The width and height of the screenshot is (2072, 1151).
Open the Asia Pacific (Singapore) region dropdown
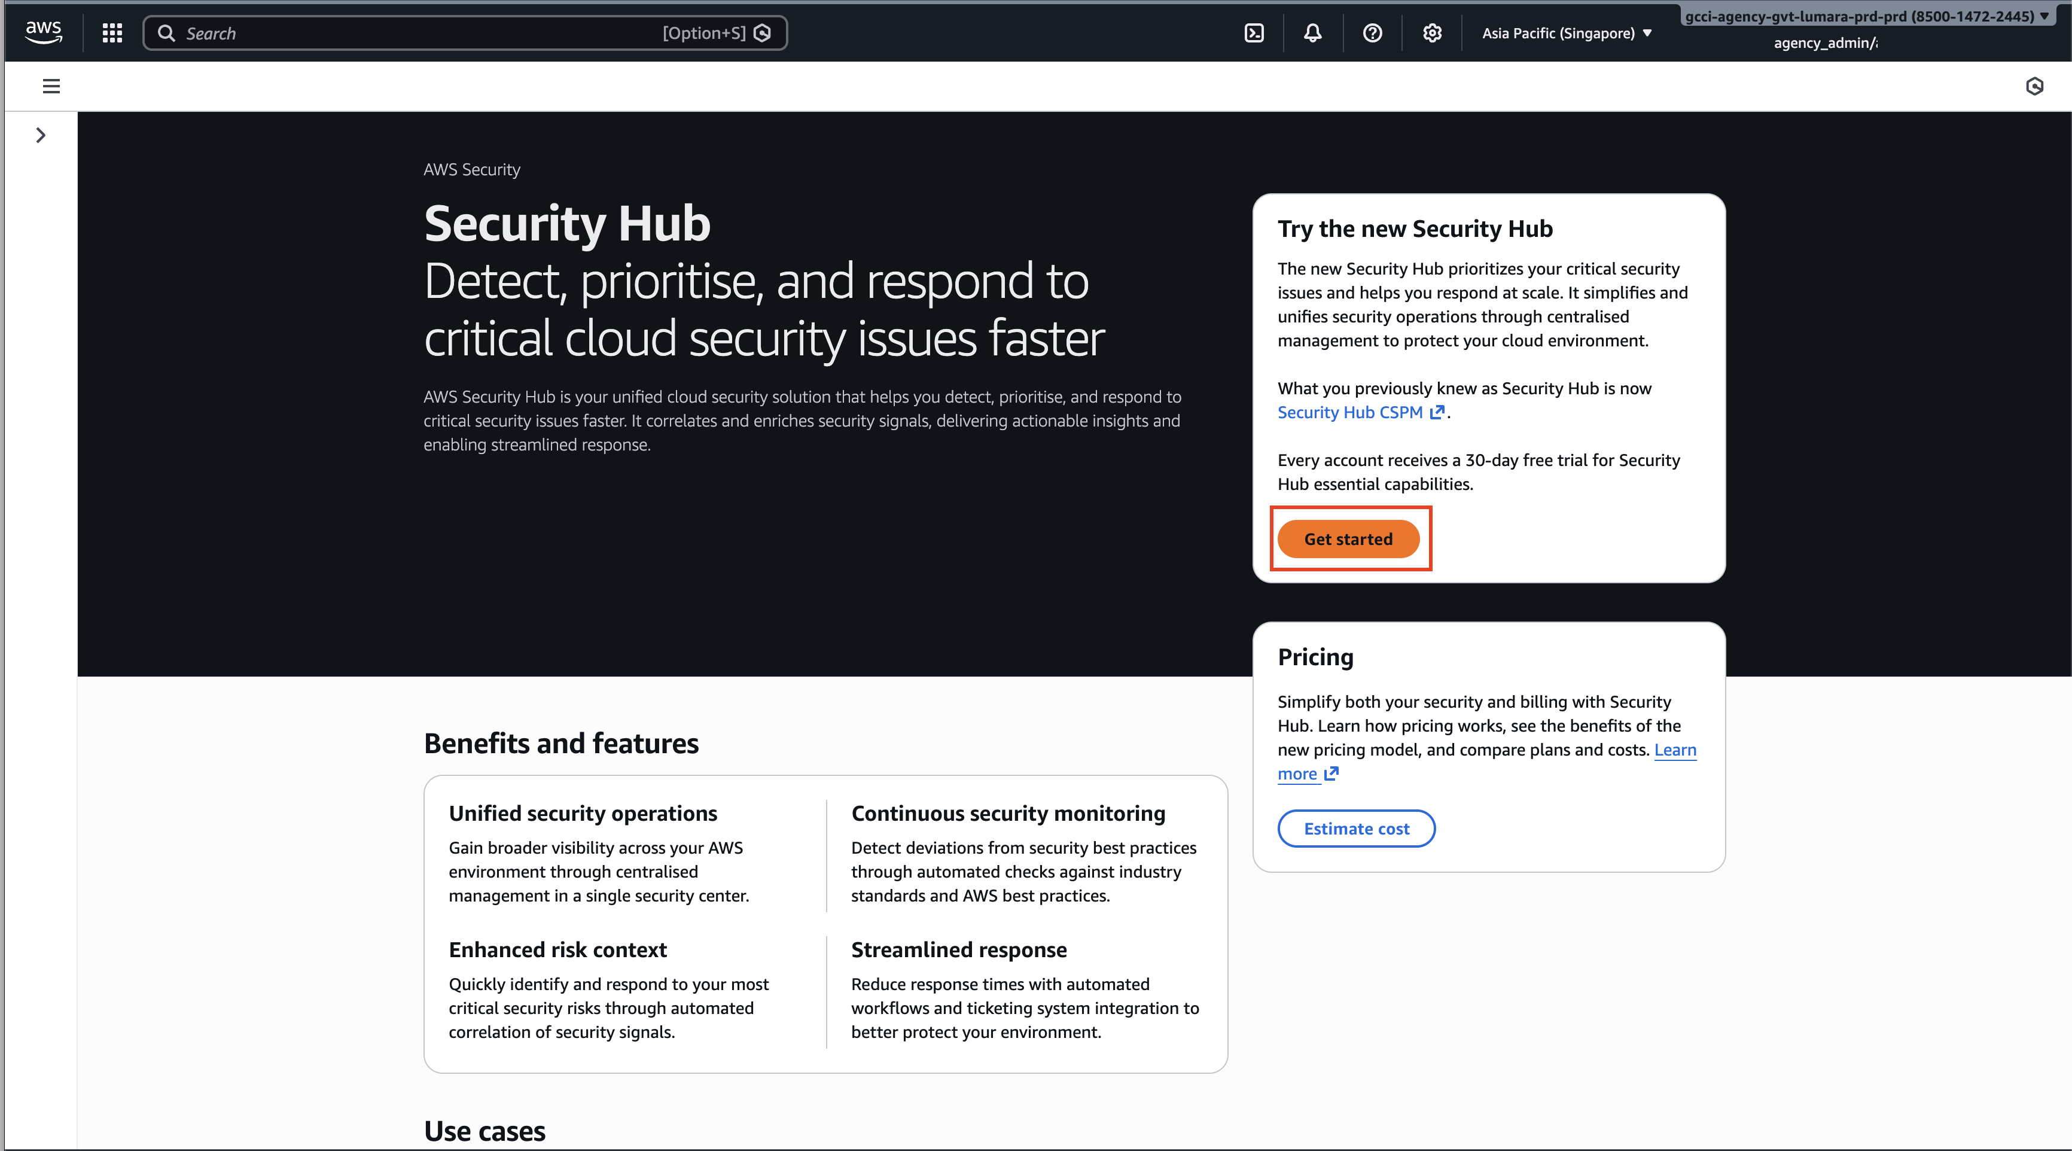1567,33
